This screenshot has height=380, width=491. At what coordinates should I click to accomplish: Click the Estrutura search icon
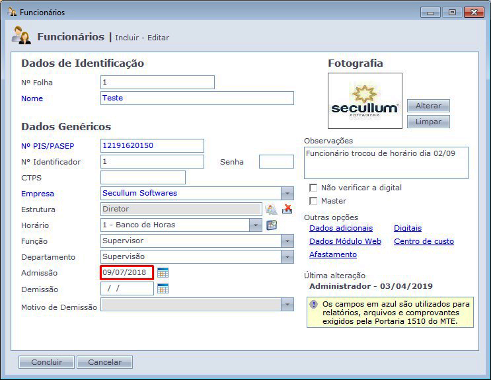coord(271,209)
